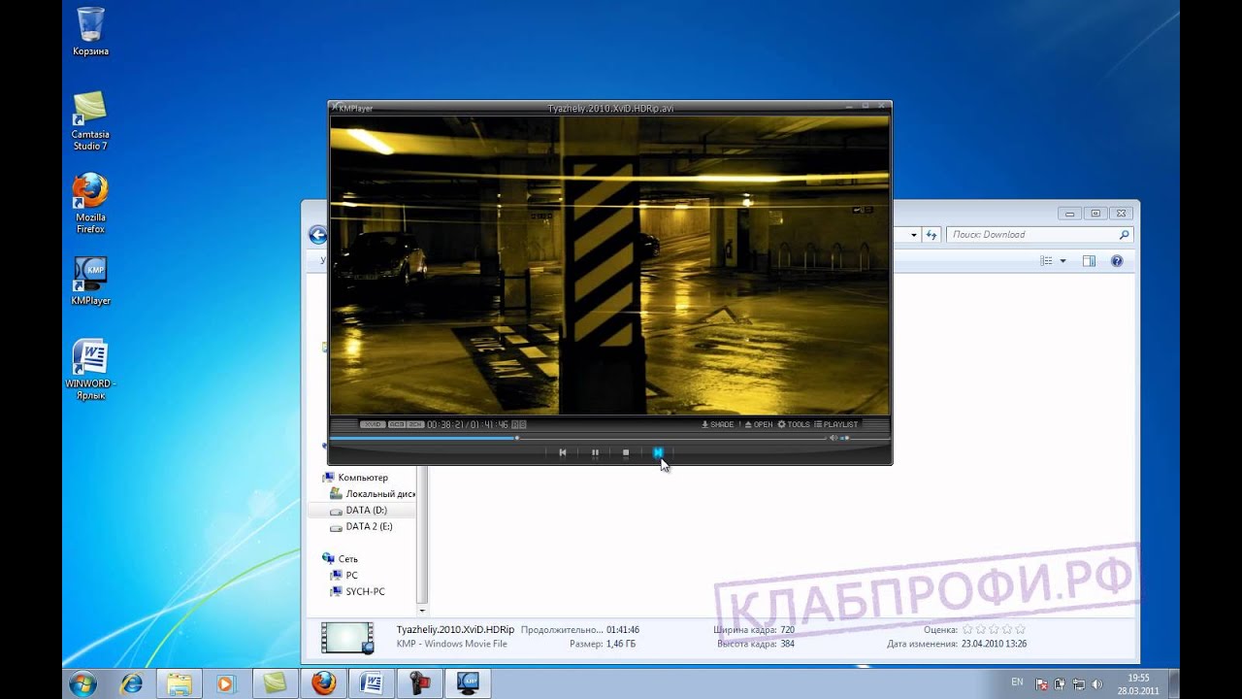Click the KMPlayer video display area
This screenshot has width=1242, height=699.
609,266
